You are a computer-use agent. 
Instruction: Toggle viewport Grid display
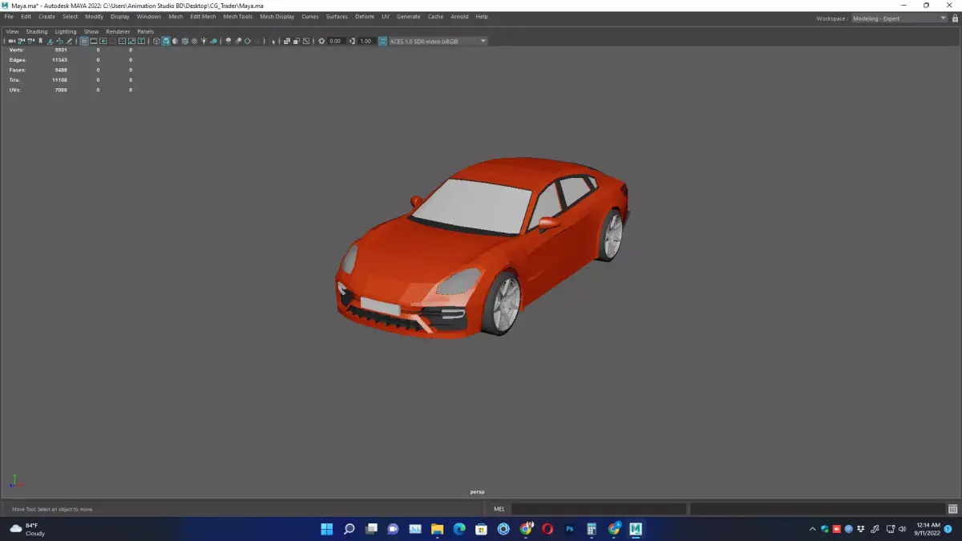click(84, 41)
